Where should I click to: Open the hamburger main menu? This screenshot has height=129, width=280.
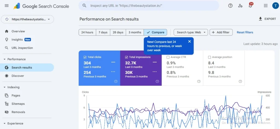(7, 6)
